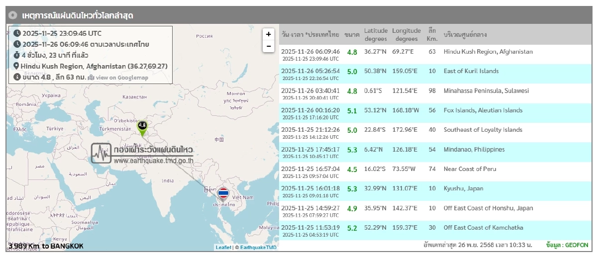Viewport: 597px width, 257px height.
Task: Click longitude value 168.18°W
Action: (x=406, y=110)
